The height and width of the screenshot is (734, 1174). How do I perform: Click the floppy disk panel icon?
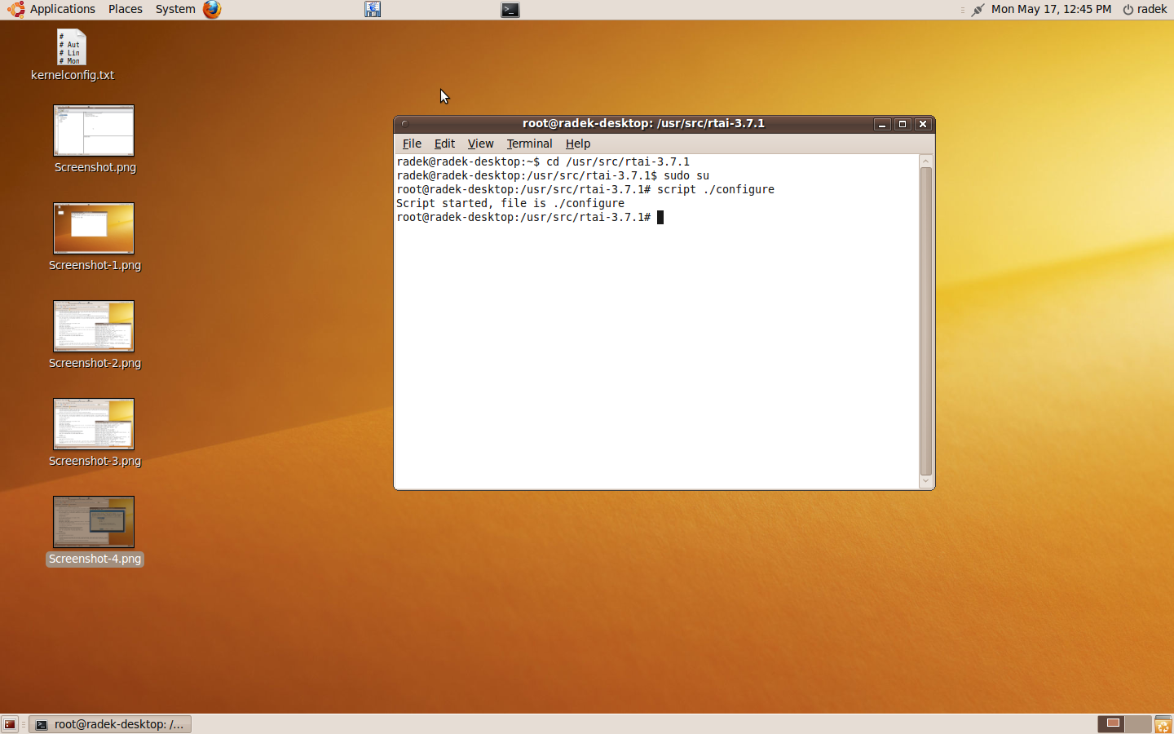click(373, 10)
